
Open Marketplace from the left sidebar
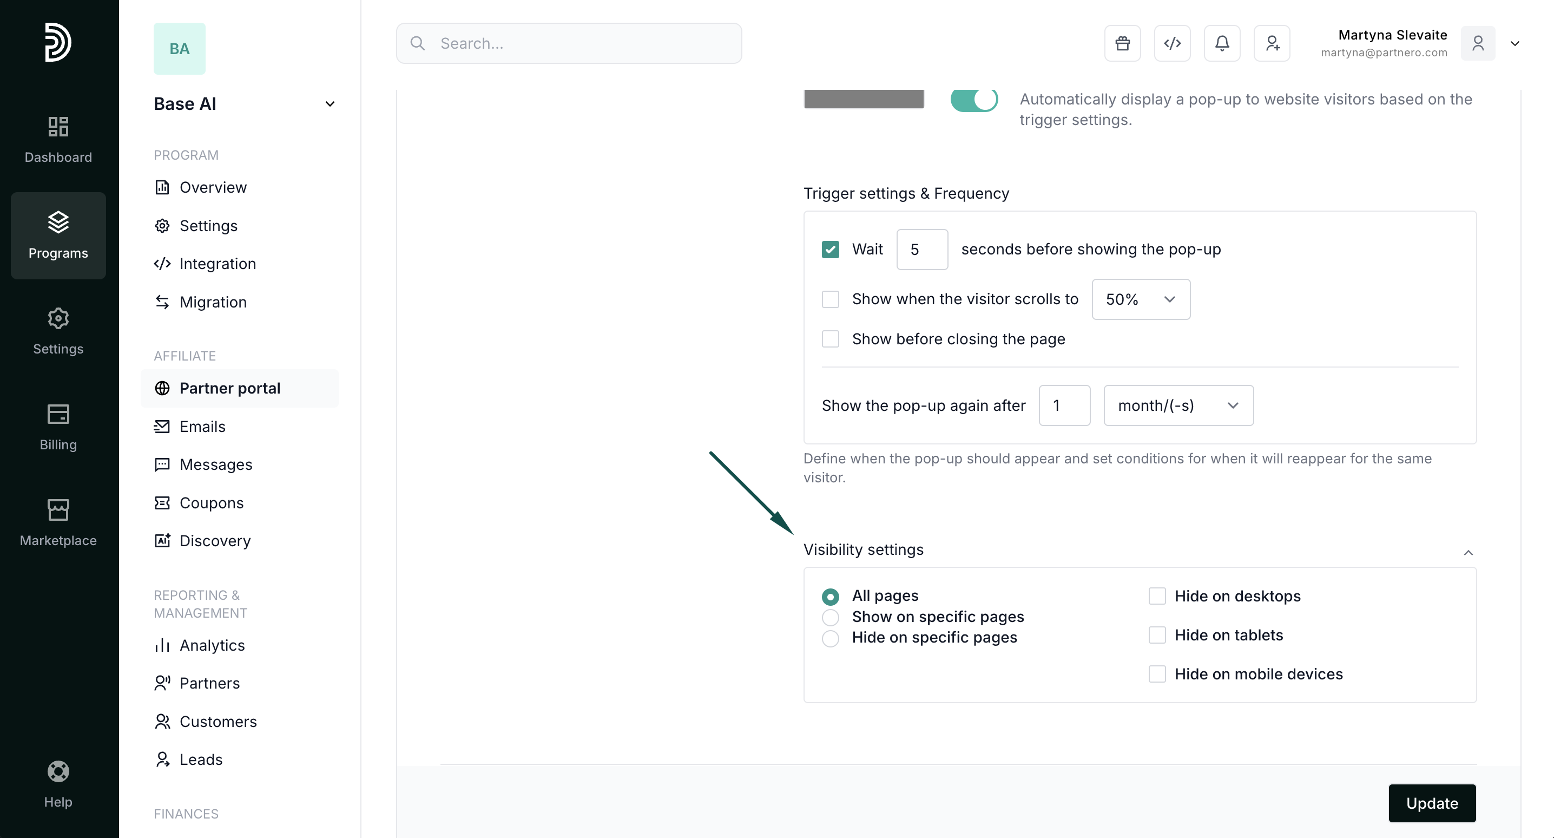tap(58, 522)
